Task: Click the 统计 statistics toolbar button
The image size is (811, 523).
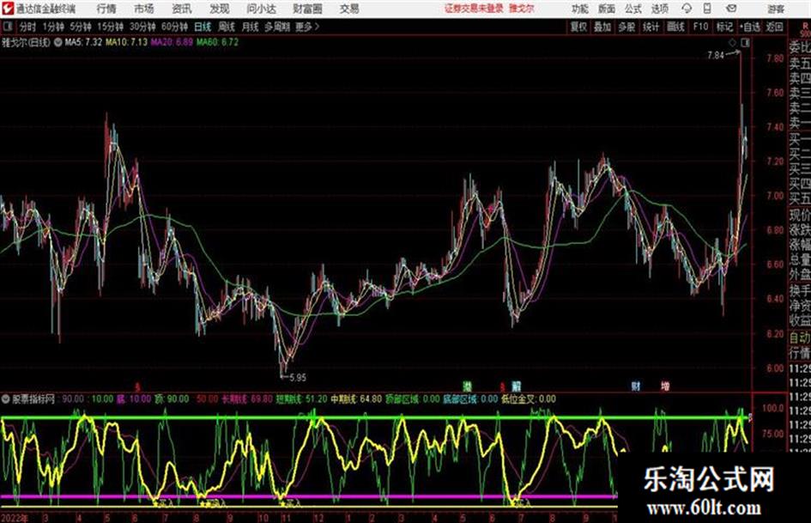Action: (x=651, y=27)
